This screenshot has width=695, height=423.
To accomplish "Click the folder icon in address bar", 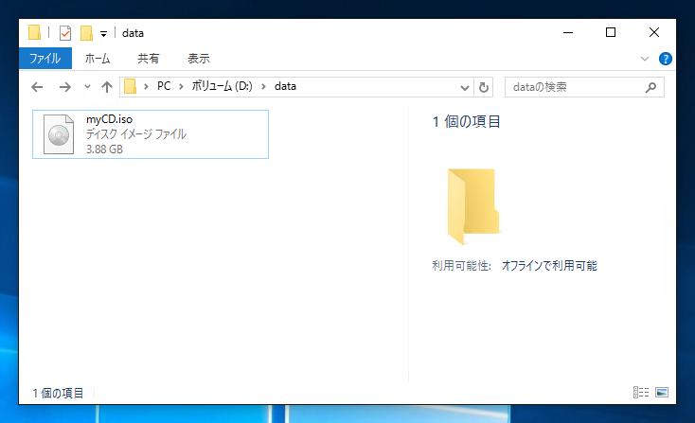I will (130, 86).
